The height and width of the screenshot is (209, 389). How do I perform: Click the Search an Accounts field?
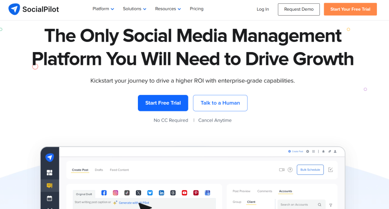tap(301, 204)
